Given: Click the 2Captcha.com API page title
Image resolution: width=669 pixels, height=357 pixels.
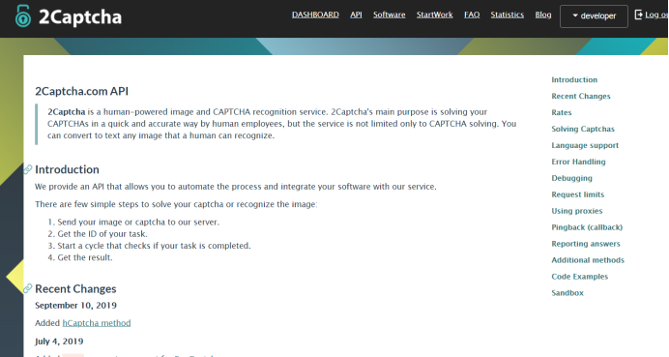Looking at the screenshot, I should pos(81,91).
